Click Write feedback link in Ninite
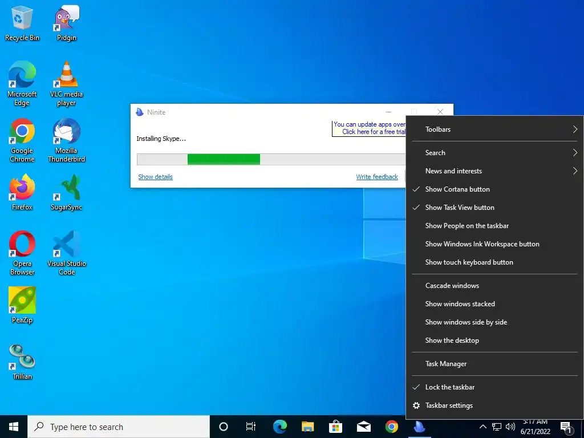 coord(377,177)
